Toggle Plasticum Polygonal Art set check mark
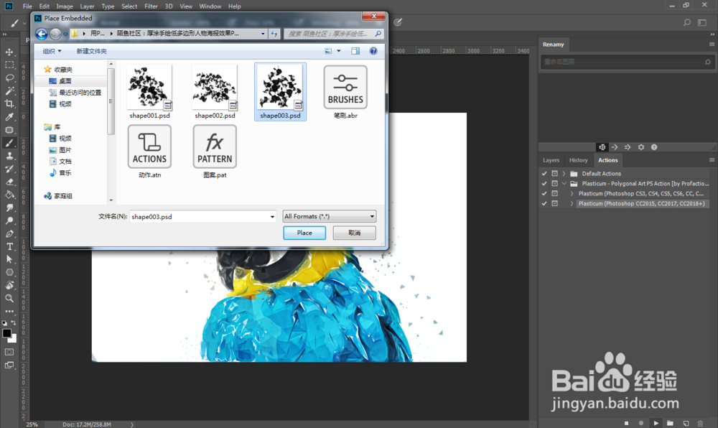The height and width of the screenshot is (428, 718). tap(544, 184)
